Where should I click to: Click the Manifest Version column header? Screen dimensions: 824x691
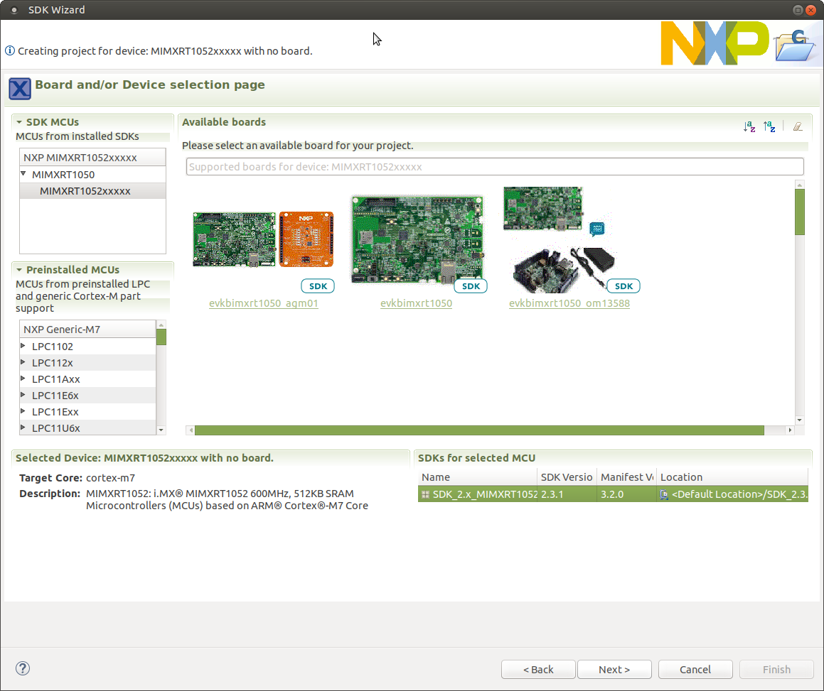[627, 477]
